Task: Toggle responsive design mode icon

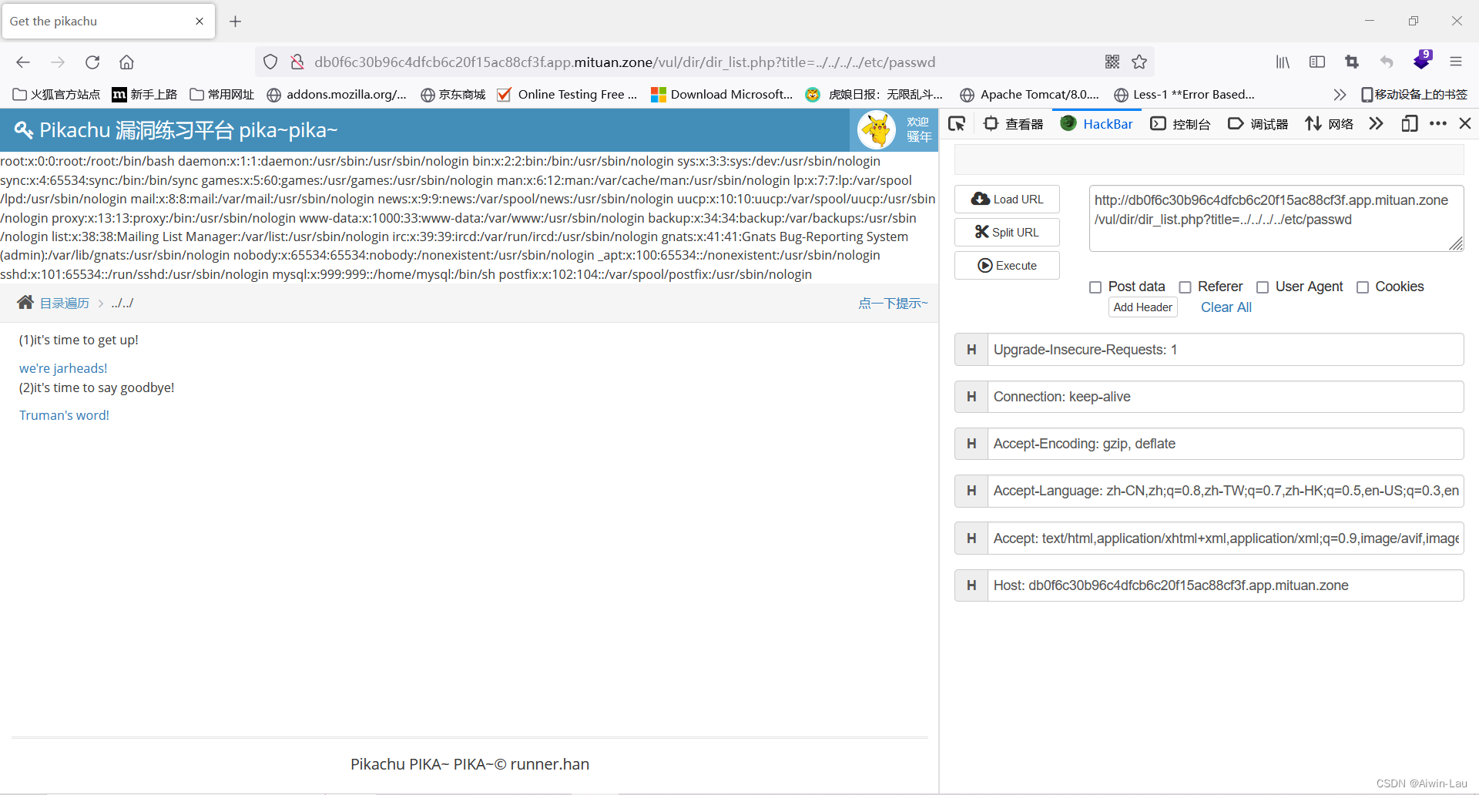Action: (1409, 124)
